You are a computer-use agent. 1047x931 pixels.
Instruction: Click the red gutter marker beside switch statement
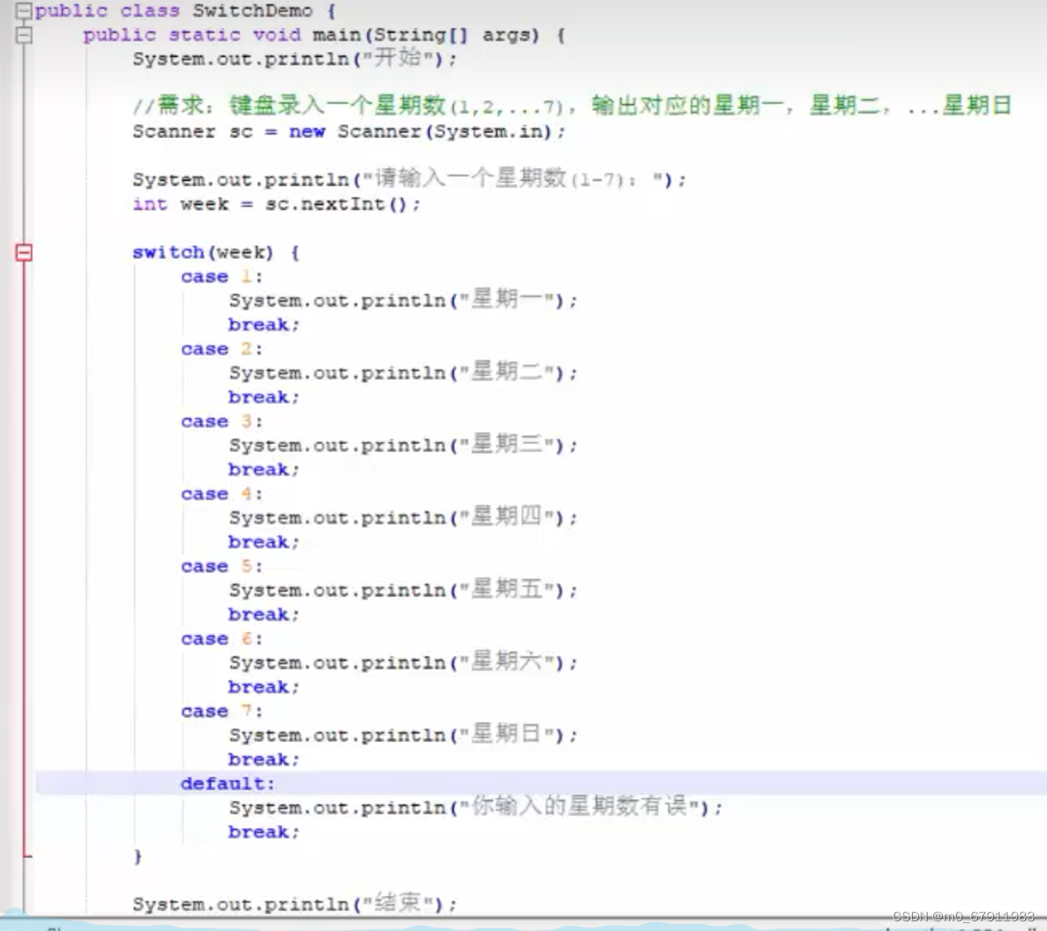pos(23,251)
